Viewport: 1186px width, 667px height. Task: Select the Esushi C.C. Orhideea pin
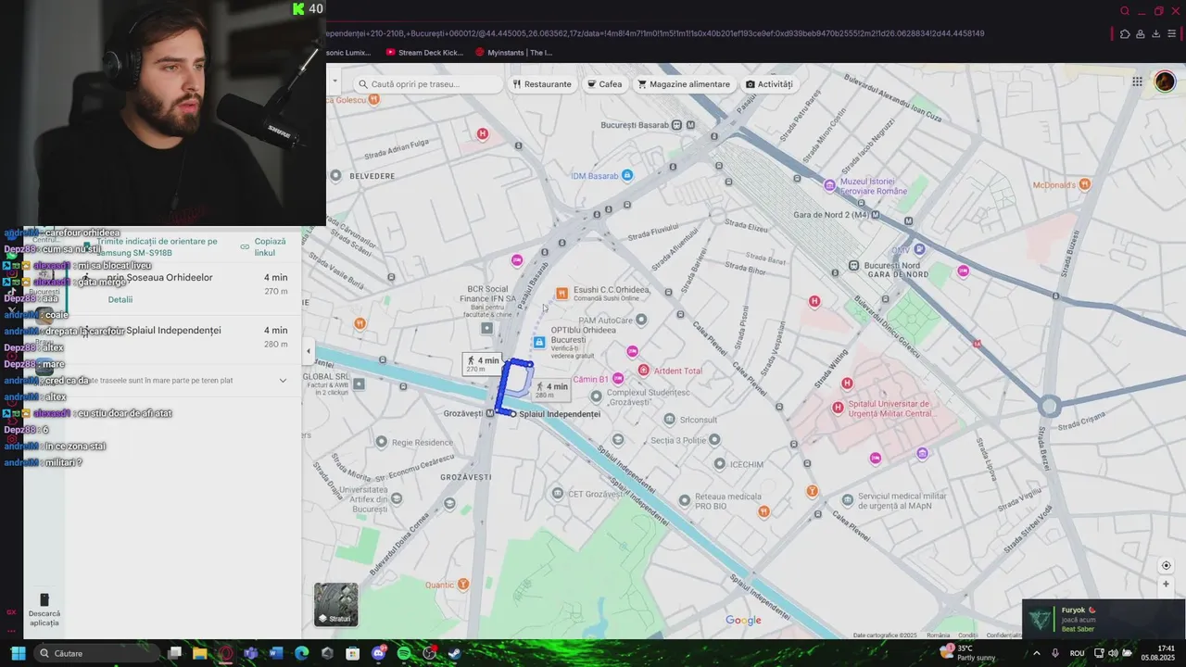coord(561,294)
